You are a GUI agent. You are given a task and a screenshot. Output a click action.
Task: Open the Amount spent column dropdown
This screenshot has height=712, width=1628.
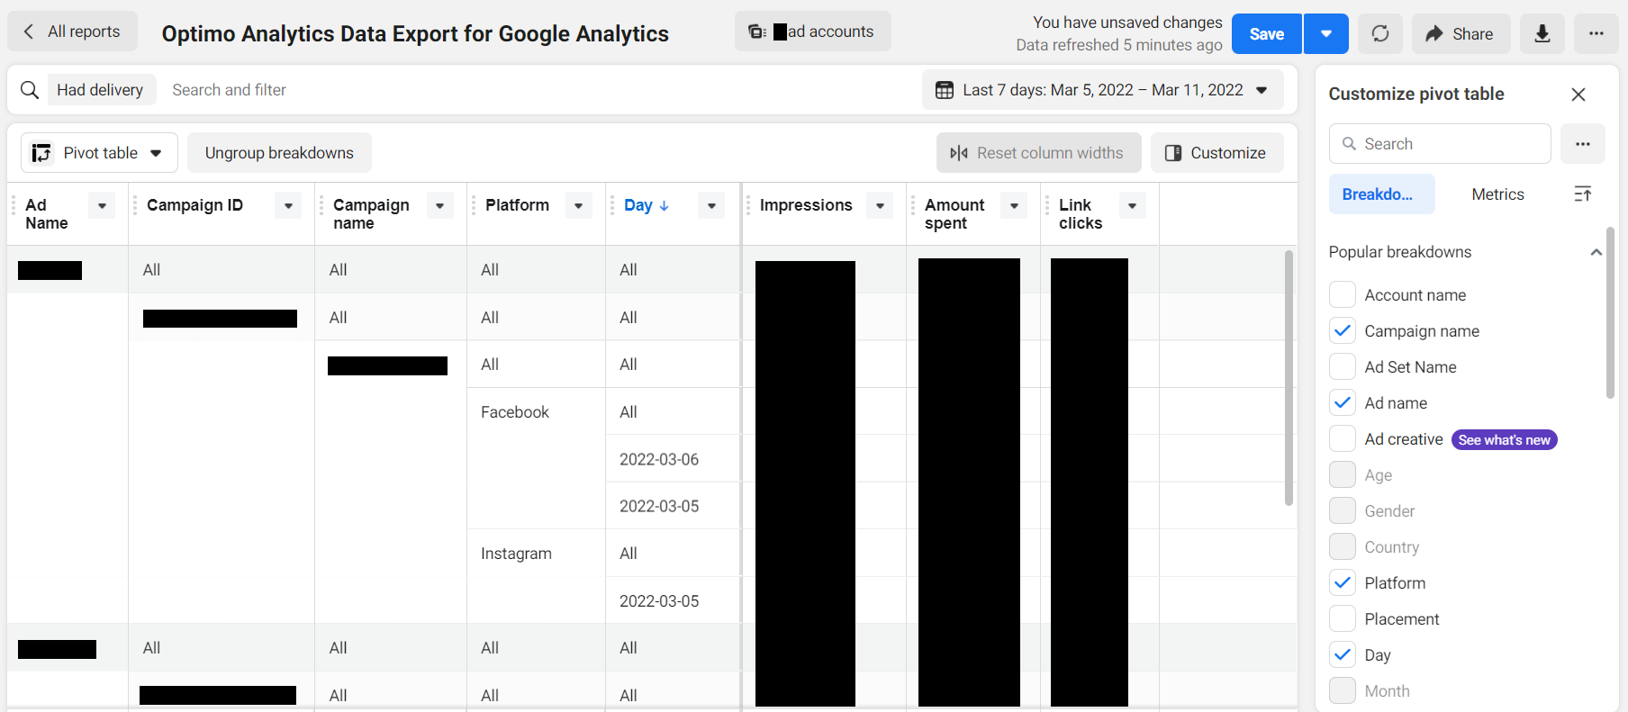click(x=1014, y=206)
